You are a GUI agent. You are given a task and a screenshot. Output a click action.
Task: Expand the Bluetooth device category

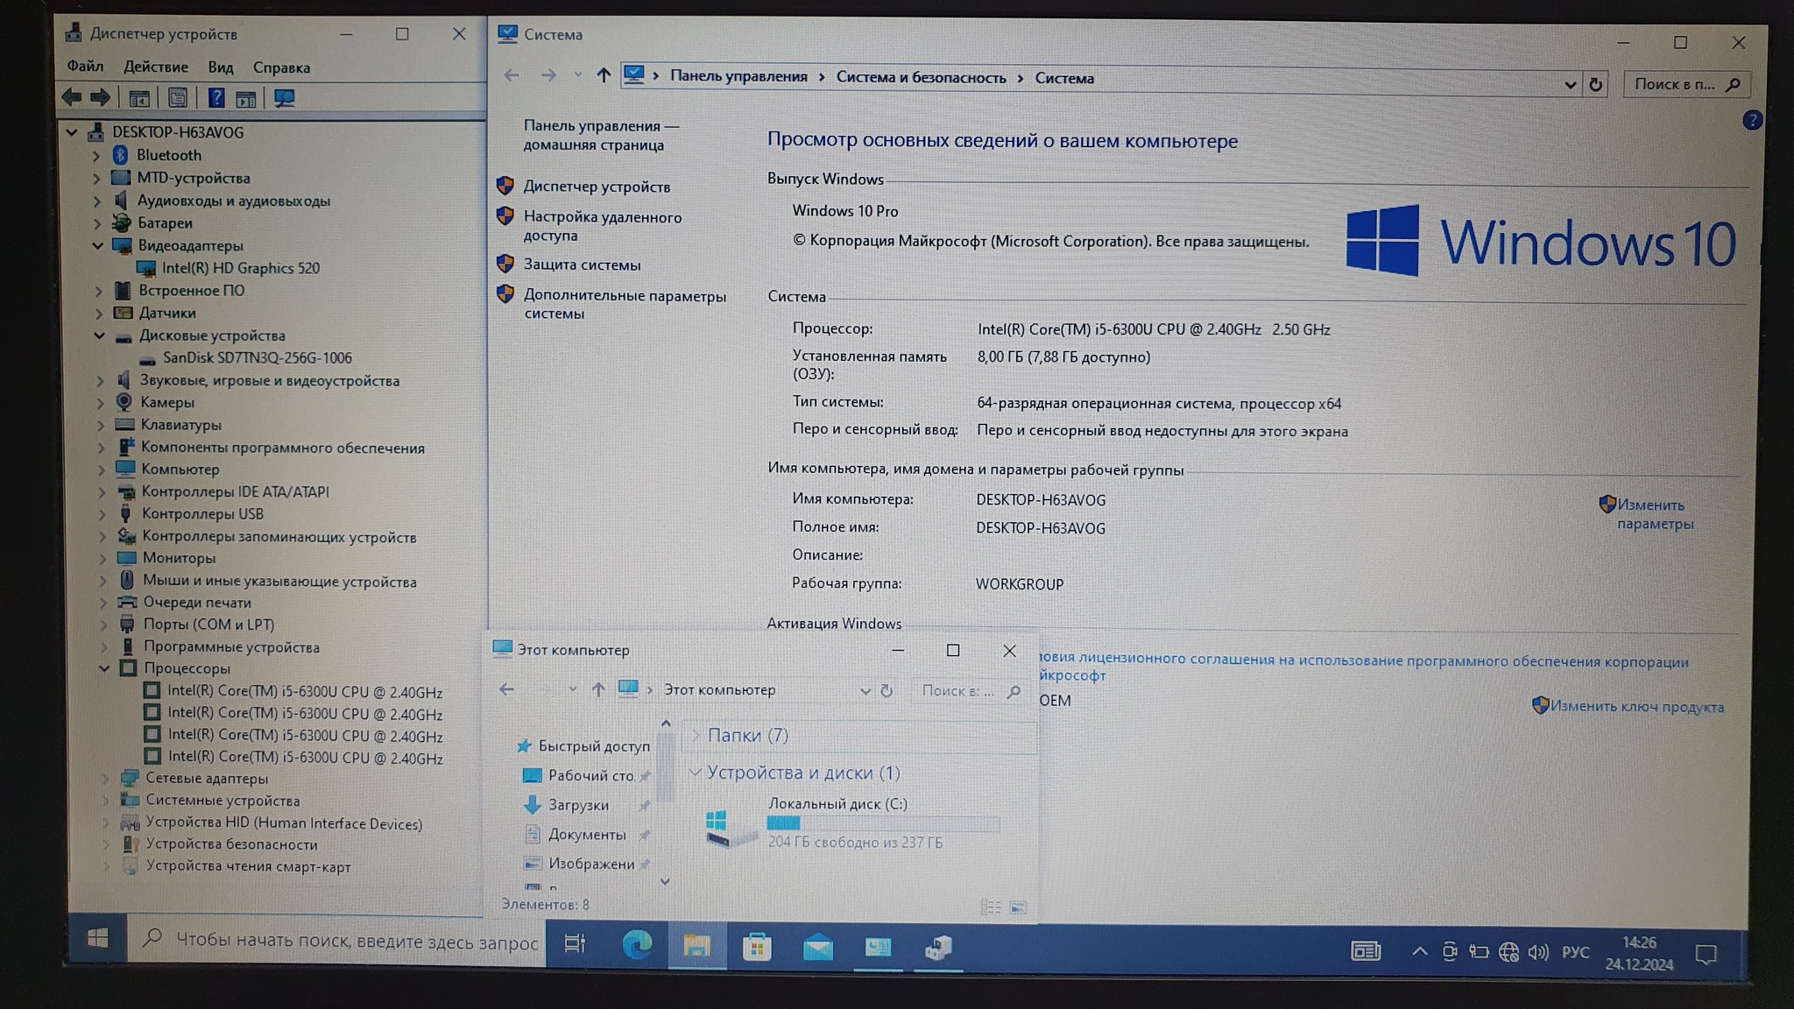[96, 156]
